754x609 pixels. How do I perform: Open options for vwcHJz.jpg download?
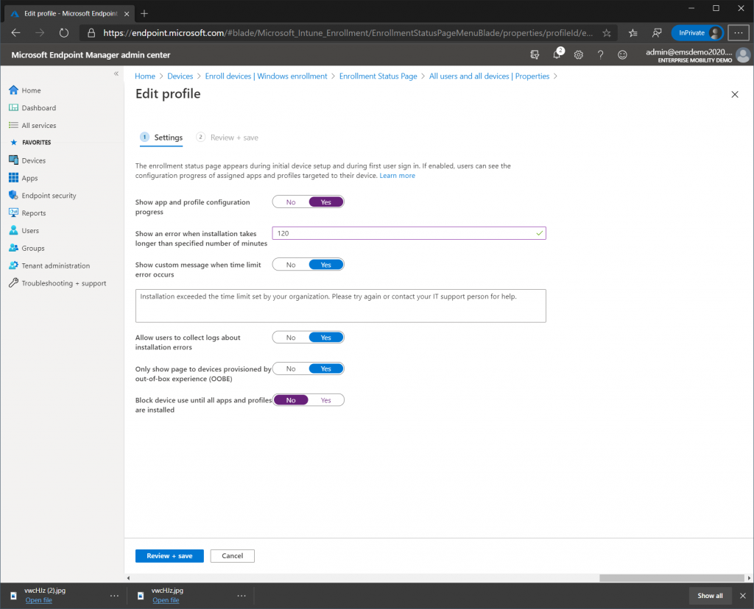[x=242, y=596]
